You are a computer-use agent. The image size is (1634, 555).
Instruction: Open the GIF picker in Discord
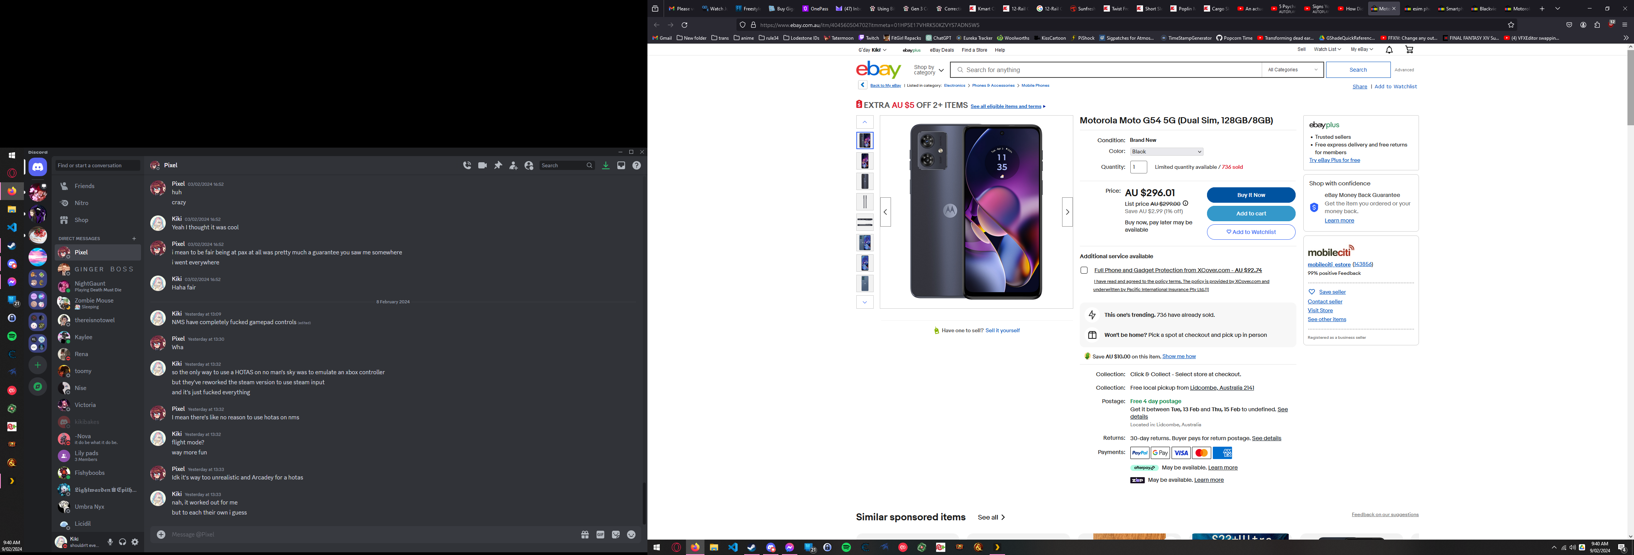point(600,535)
